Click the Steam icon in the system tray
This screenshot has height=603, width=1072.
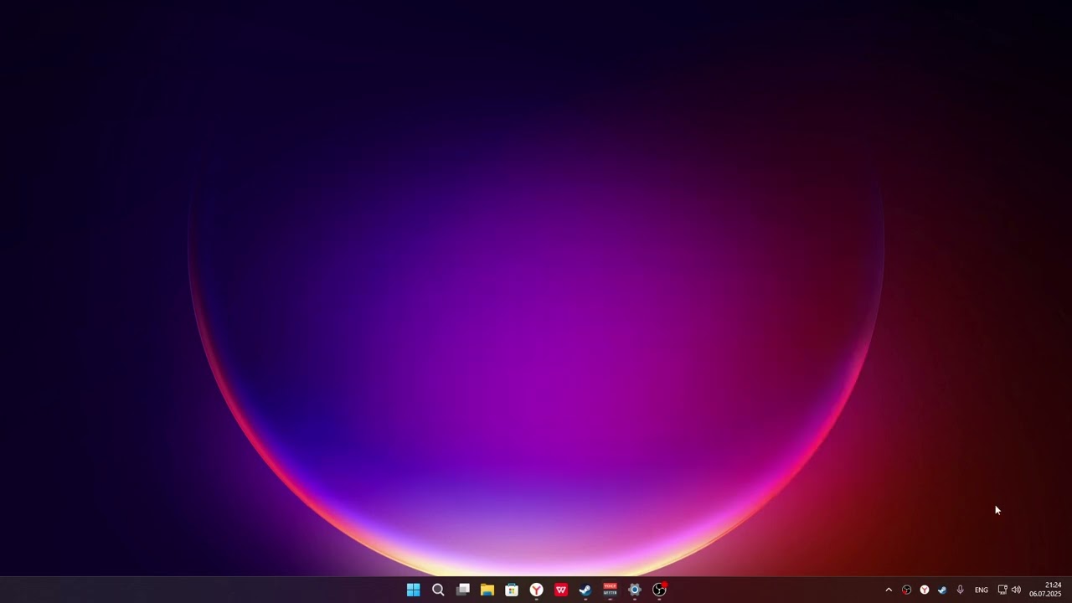942,590
